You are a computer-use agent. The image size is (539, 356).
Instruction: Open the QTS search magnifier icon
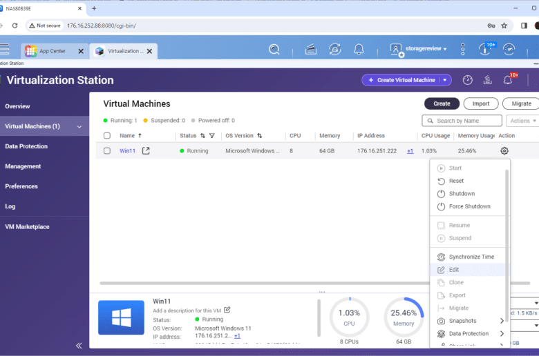[274, 50]
